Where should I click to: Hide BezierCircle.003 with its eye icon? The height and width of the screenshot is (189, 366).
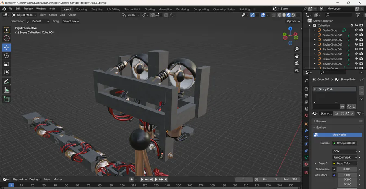pos(356,45)
